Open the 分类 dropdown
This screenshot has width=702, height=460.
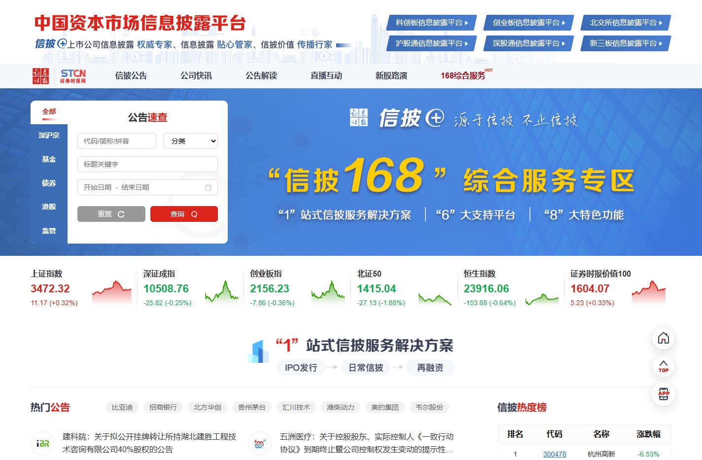(191, 141)
